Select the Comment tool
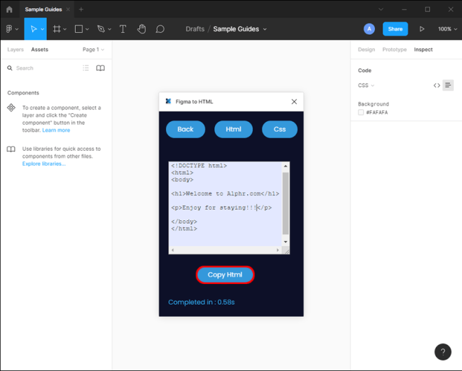The height and width of the screenshot is (371, 462). (160, 29)
